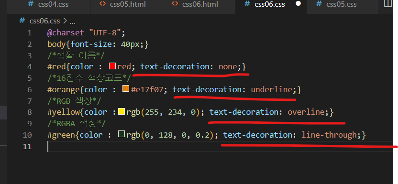
Task: Click the #e17f07 hex value
Action: 147,89
